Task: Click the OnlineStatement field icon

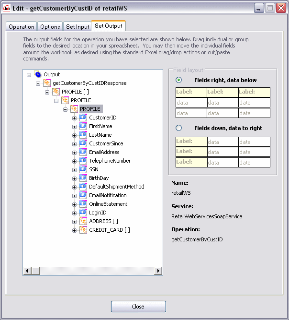Action: tap(83, 204)
